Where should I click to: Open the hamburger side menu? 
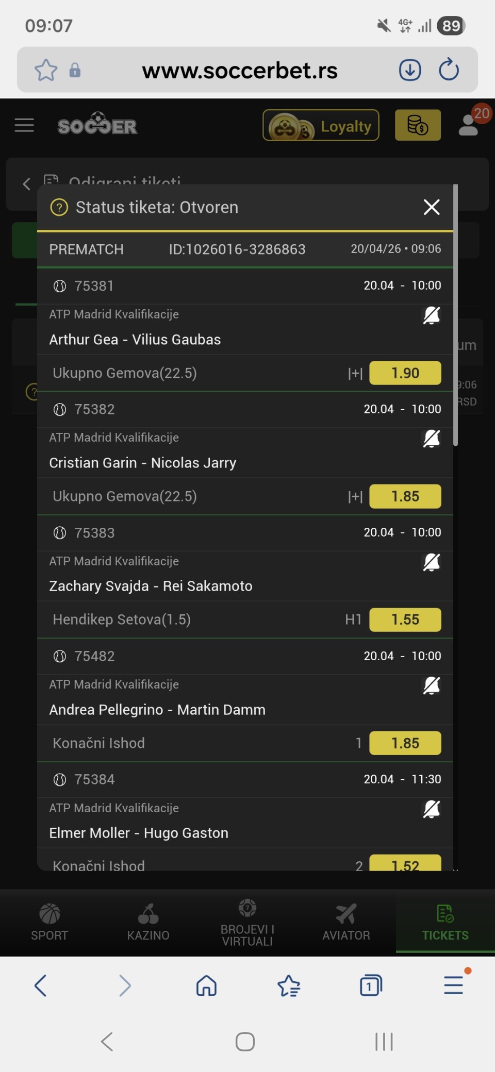[24, 125]
